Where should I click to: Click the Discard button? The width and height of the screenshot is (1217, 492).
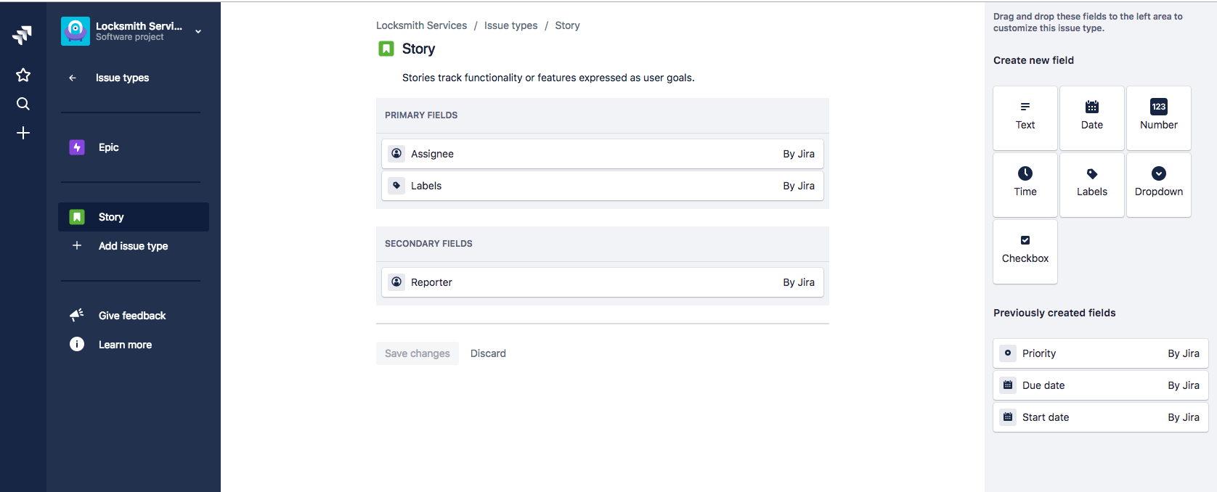click(x=488, y=353)
